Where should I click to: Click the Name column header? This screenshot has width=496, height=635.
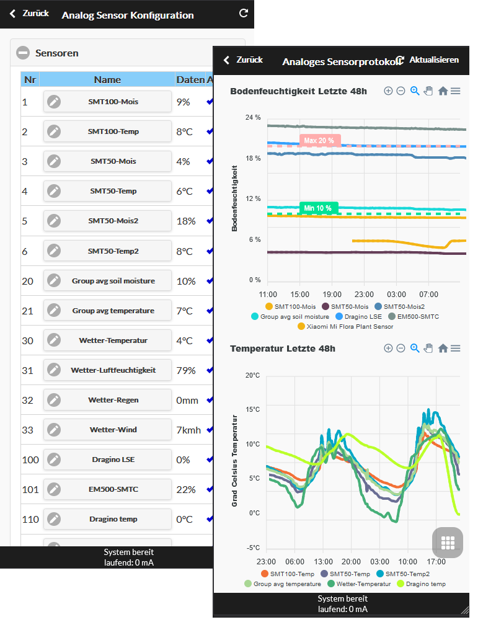[x=107, y=80]
